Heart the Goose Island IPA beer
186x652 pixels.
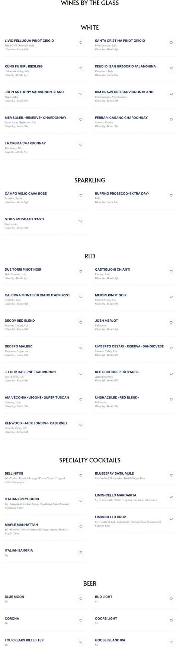[x=171, y=642]
